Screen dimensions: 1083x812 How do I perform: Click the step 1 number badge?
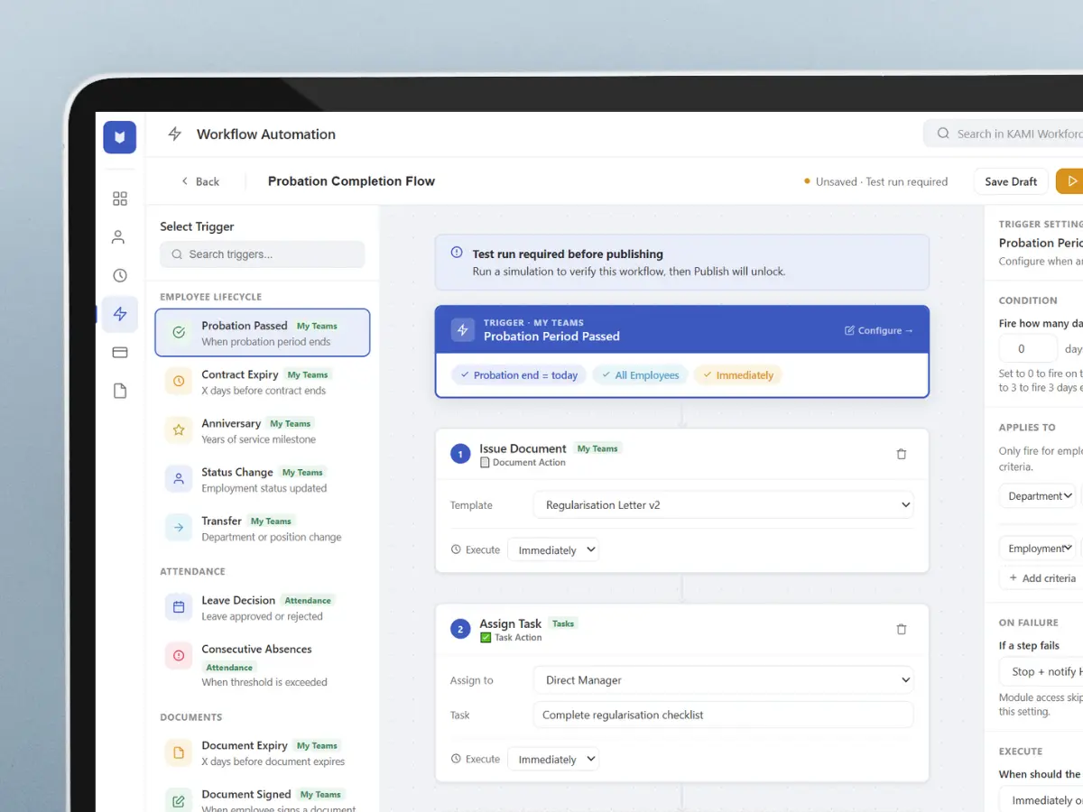tap(460, 455)
